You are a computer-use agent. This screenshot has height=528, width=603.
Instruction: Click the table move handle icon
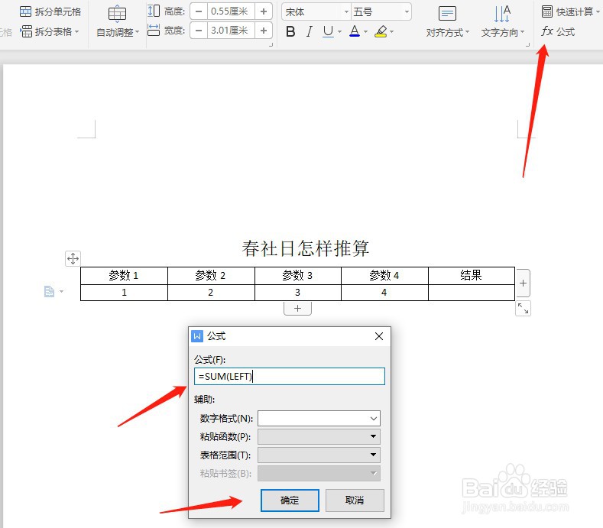click(x=73, y=258)
